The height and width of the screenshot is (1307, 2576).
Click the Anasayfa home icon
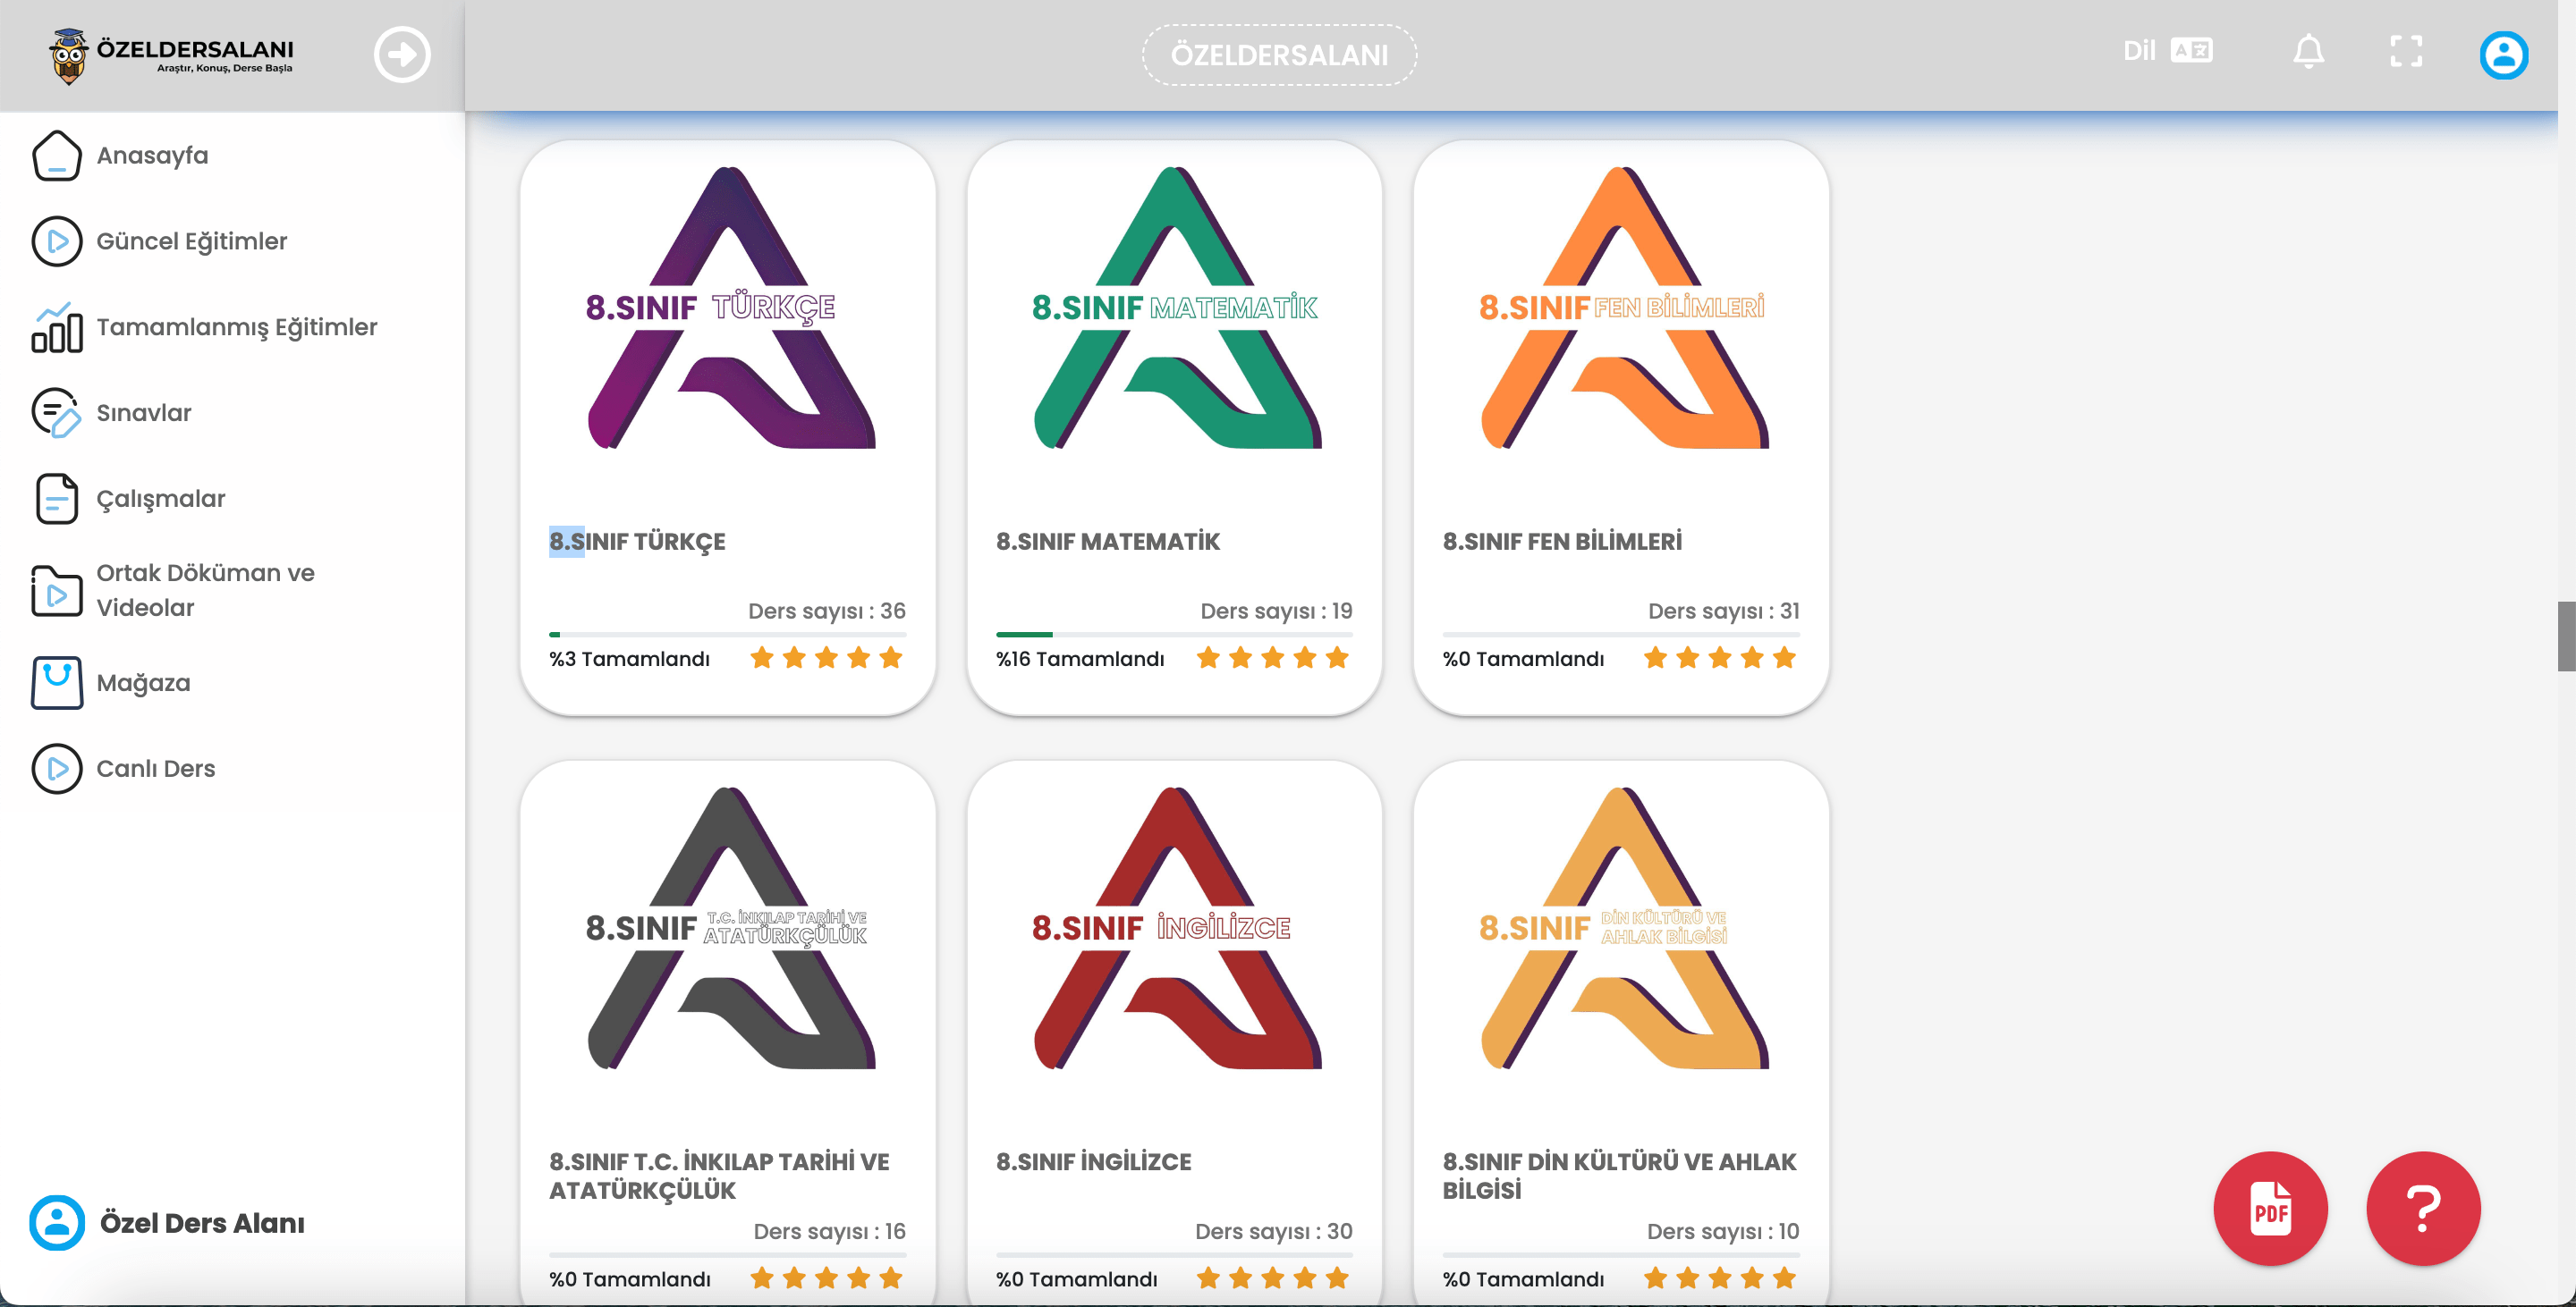click(x=57, y=156)
